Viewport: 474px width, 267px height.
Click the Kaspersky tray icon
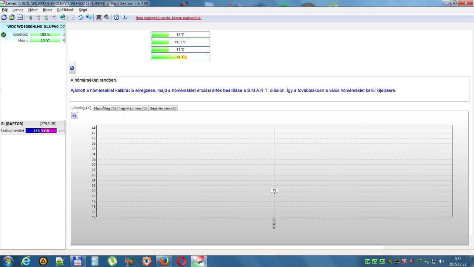point(404,261)
